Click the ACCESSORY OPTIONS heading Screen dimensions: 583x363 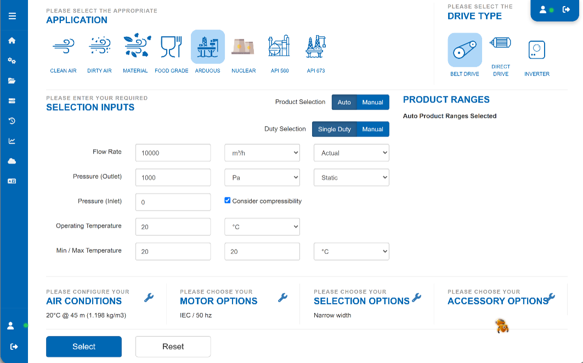click(498, 301)
